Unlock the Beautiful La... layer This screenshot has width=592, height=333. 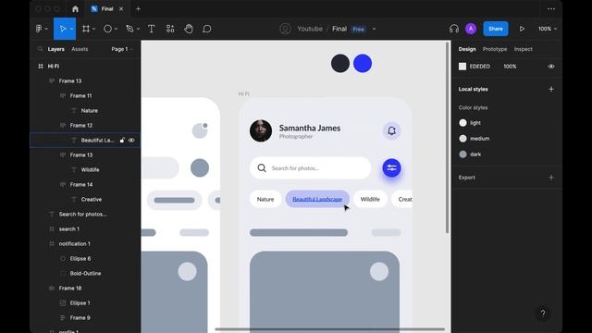tap(122, 140)
